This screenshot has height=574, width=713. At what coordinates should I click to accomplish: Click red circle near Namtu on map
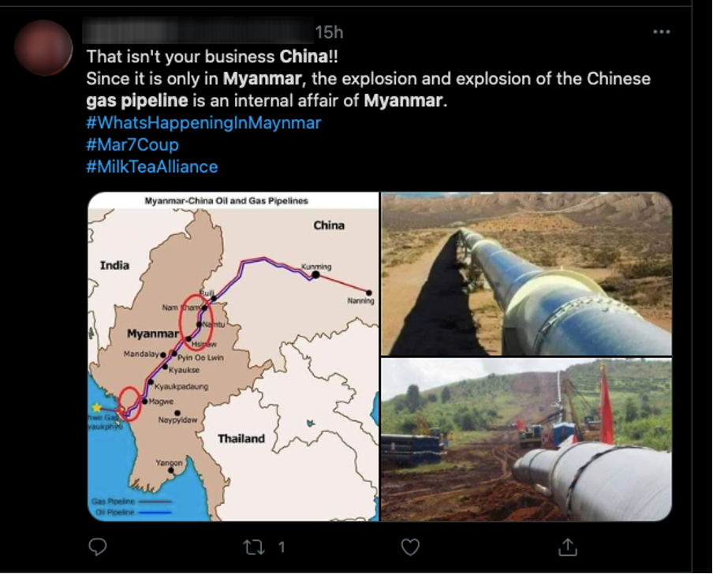(196, 322)
